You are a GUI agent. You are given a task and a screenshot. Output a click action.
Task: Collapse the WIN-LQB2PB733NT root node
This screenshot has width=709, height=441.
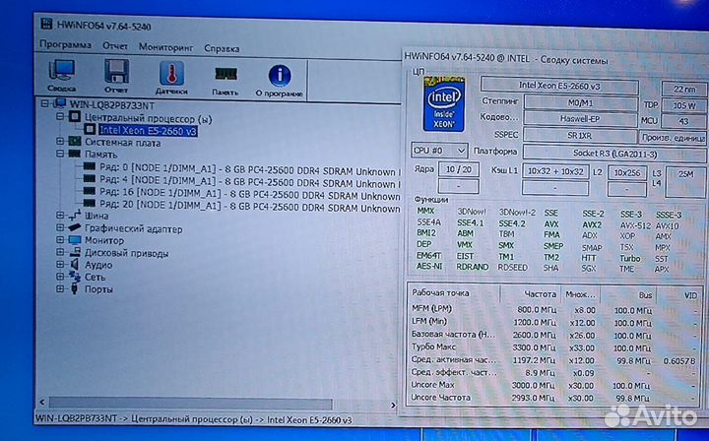(44, 103)
